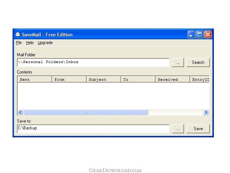Click the SaveMail envelope title bar icon

(18, 35)
